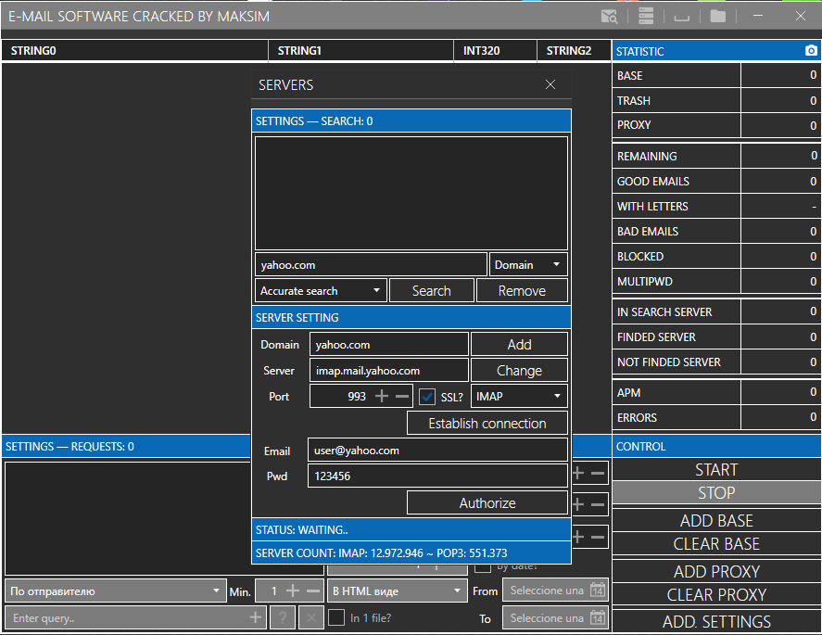This screenshot has height=635, width=822.
Task: Click the Remove button
Action: [x=522, y=290]
